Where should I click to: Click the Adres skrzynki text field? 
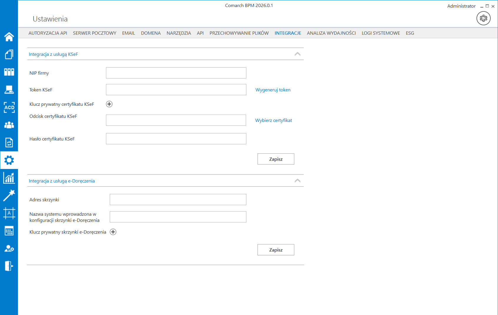(178, 200)
